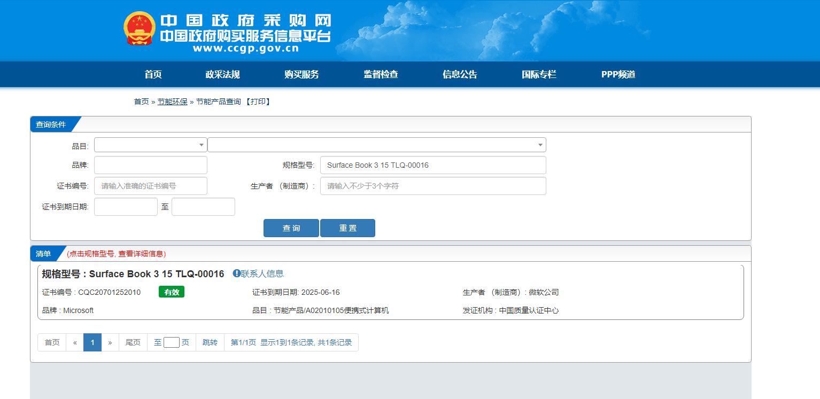
Task: Click the info icon beside 联系人信息
Action: click(x=237, y=273)
